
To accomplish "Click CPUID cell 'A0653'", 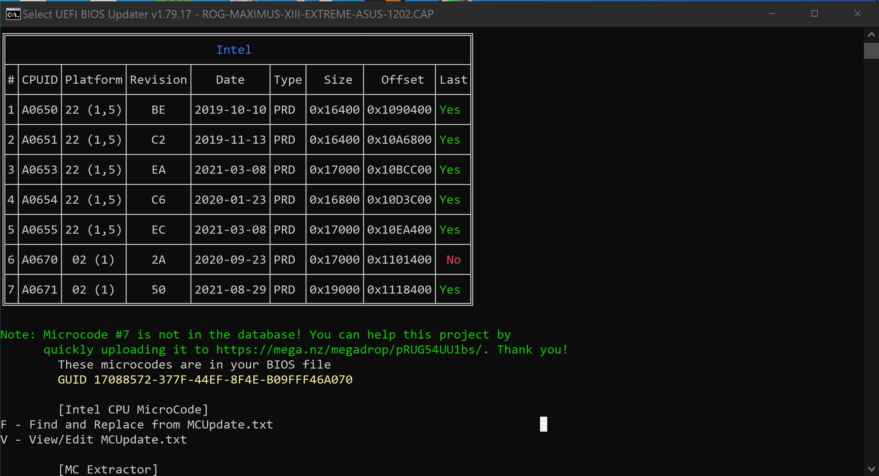I will 40,170.
